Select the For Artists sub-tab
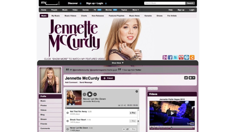 pos(172,16)
